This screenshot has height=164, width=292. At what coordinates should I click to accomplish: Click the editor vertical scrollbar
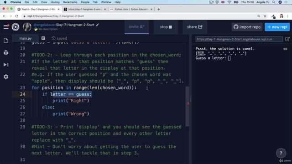(x=188, y=106)
